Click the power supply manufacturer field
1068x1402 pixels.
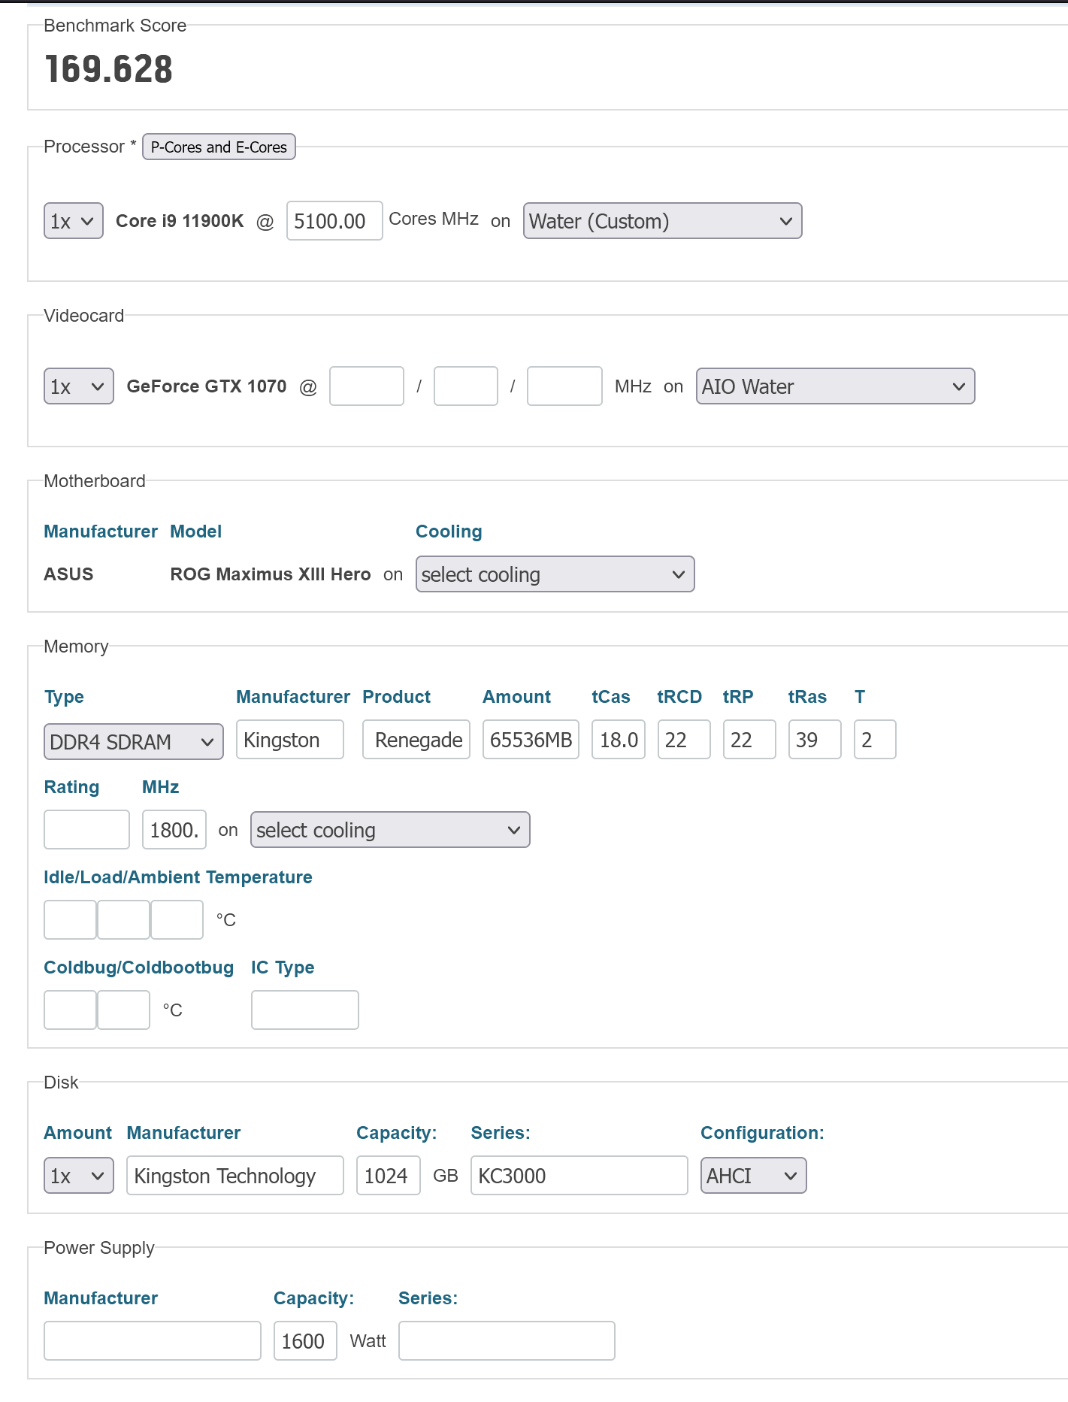click(x=152, y=1341)
